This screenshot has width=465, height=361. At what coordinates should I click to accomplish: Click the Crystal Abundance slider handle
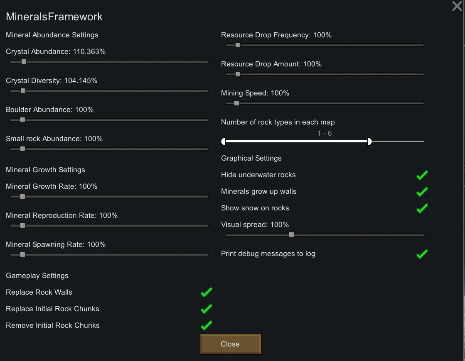[24, 62]
